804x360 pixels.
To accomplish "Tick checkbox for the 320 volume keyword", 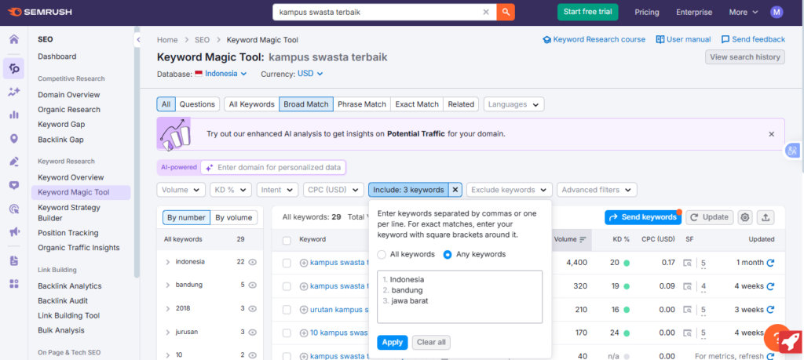I will (287, 286).
